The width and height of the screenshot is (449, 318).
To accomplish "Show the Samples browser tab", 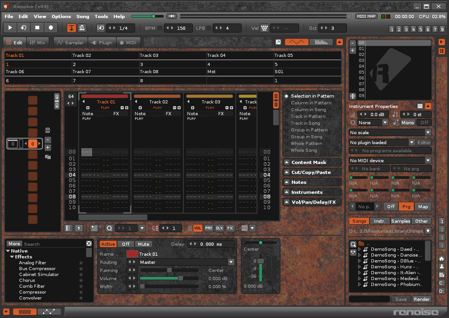I will (x=401, y=221).
